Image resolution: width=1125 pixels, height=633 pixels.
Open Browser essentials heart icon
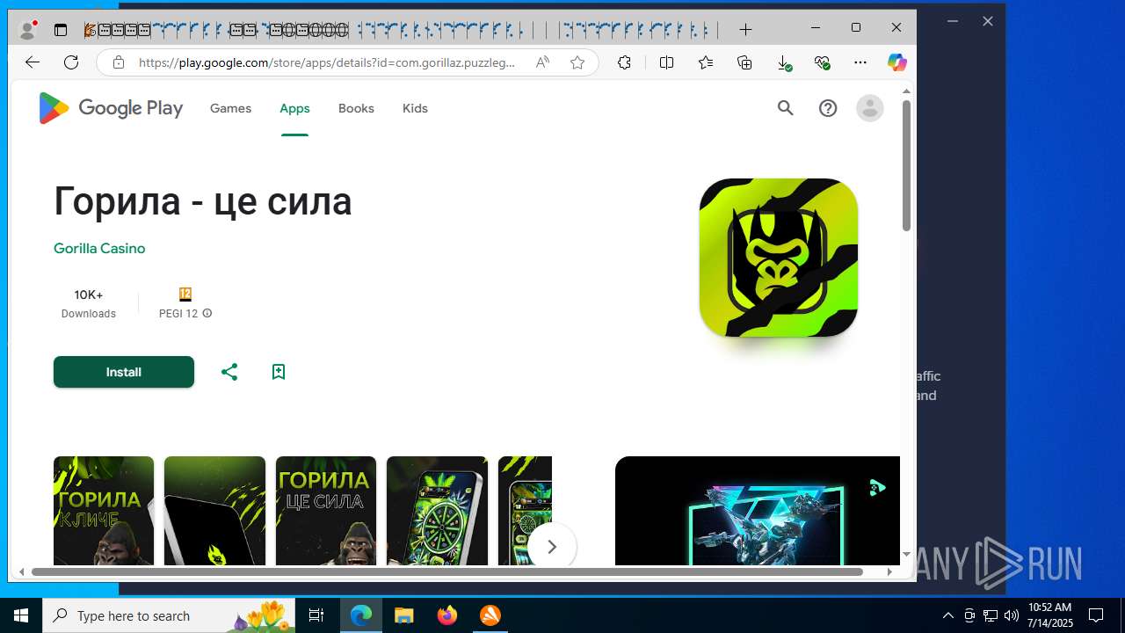point(823,62)
